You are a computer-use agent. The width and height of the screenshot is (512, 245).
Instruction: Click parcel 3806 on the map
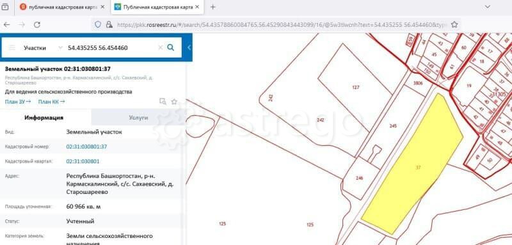(418, 83)
